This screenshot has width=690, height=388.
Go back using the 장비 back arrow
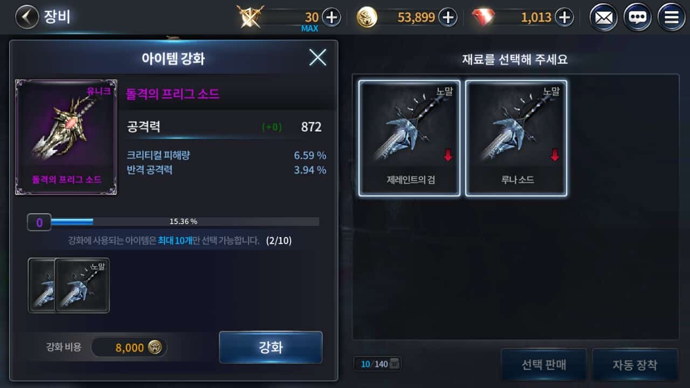click(x=27, y=17)
